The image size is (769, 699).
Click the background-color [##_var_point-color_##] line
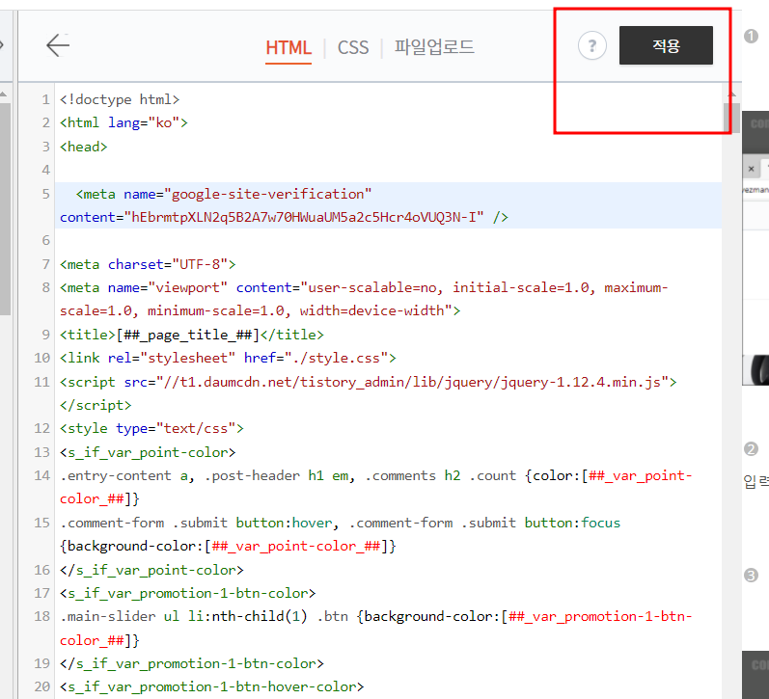tap(228, 546)
